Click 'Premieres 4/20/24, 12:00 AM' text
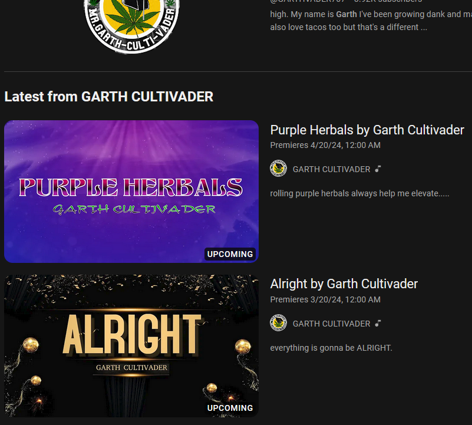Screen dimensions: 472x425 325,145
